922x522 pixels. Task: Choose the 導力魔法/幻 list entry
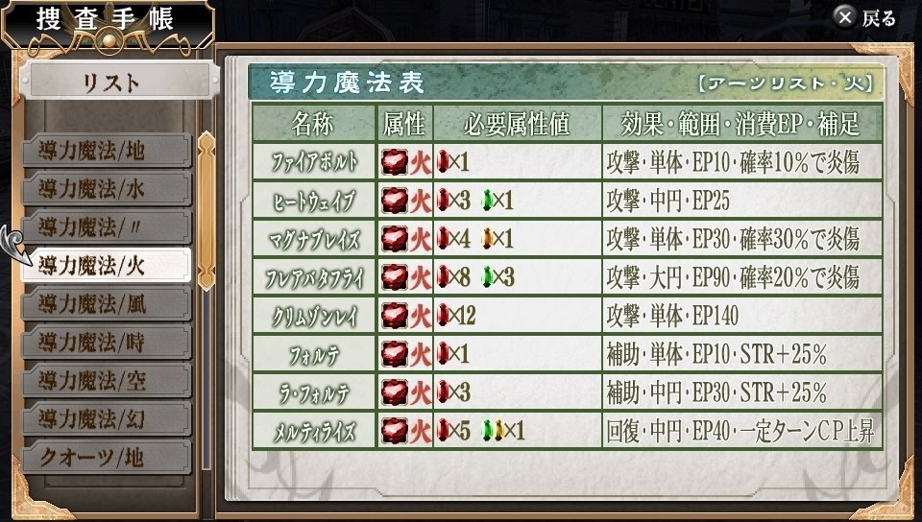(107, 419)
